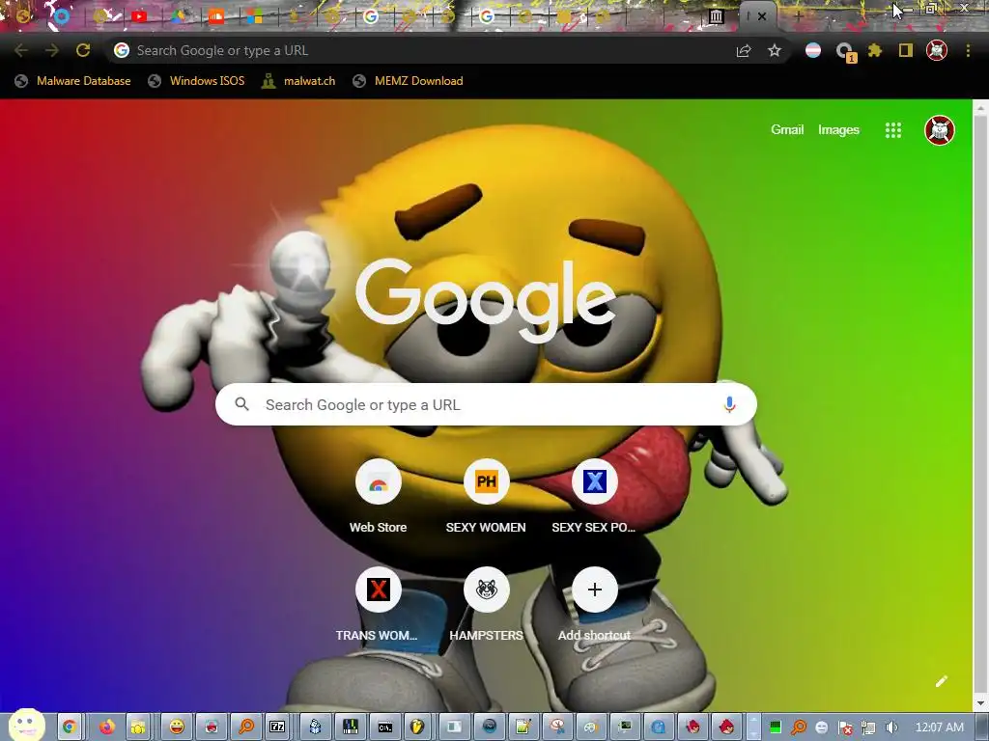Open the notepad icon on the taskbar
Image resolution: width=989 pixels, height=741 pixels.
[523, 727]
